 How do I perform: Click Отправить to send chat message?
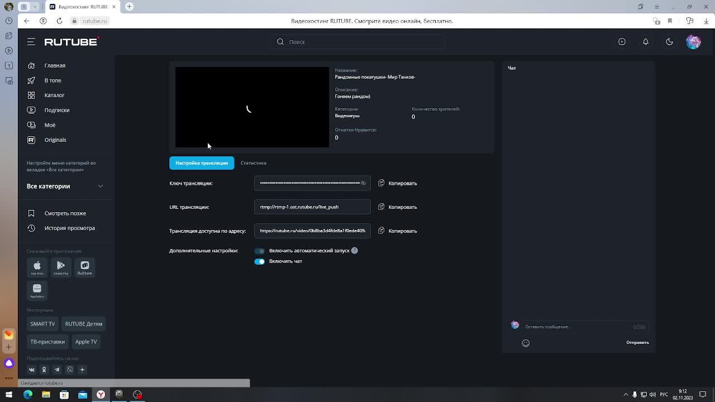(x=637, y=343)
